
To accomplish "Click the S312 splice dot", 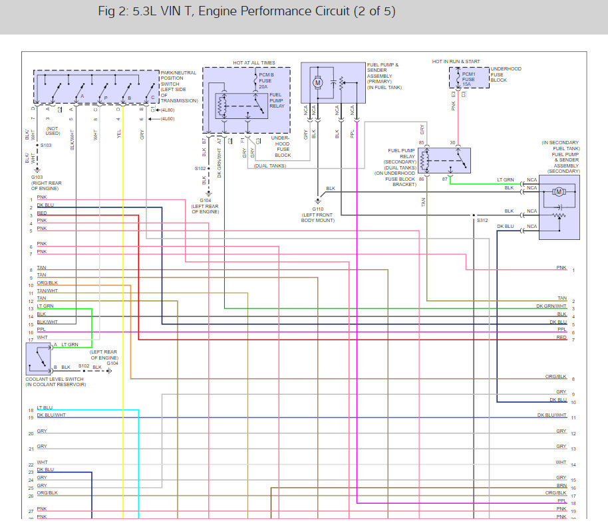I will 474,215.
